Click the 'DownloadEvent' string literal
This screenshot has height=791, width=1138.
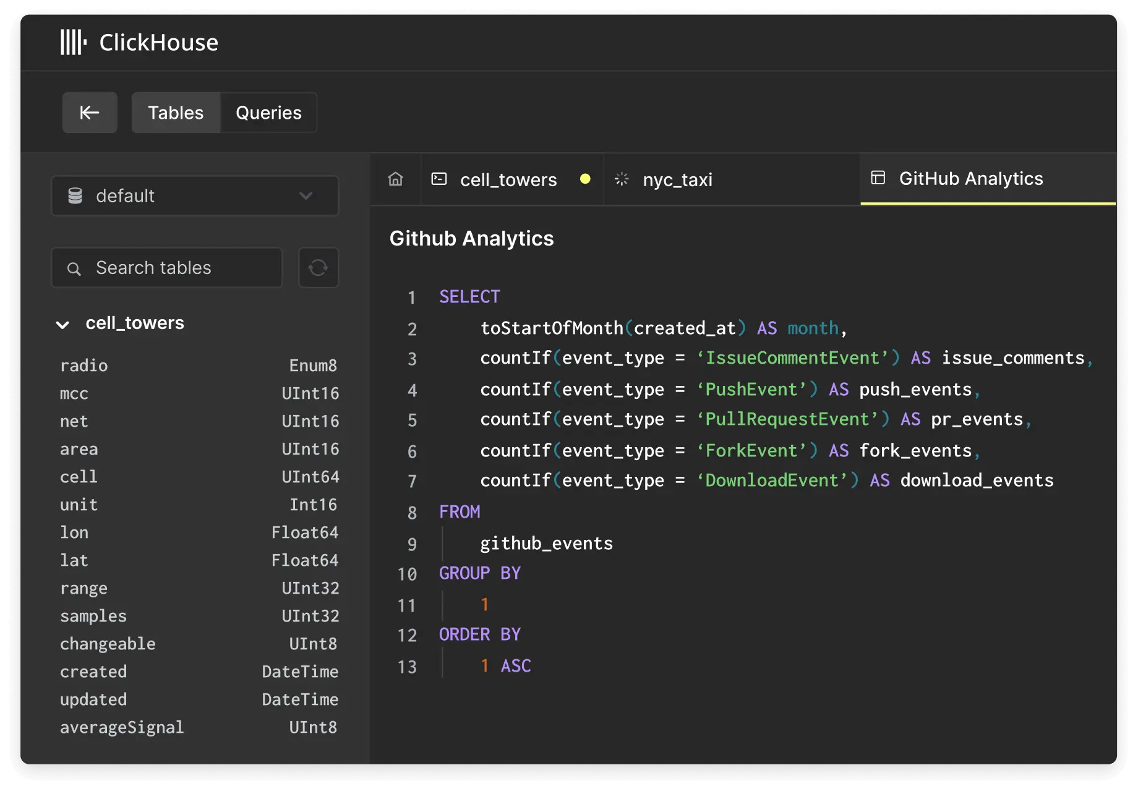coord(772,481)
